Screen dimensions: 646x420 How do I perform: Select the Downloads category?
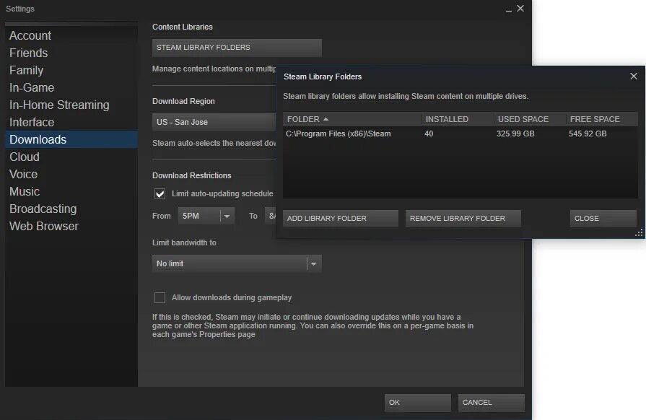(71, 139)
